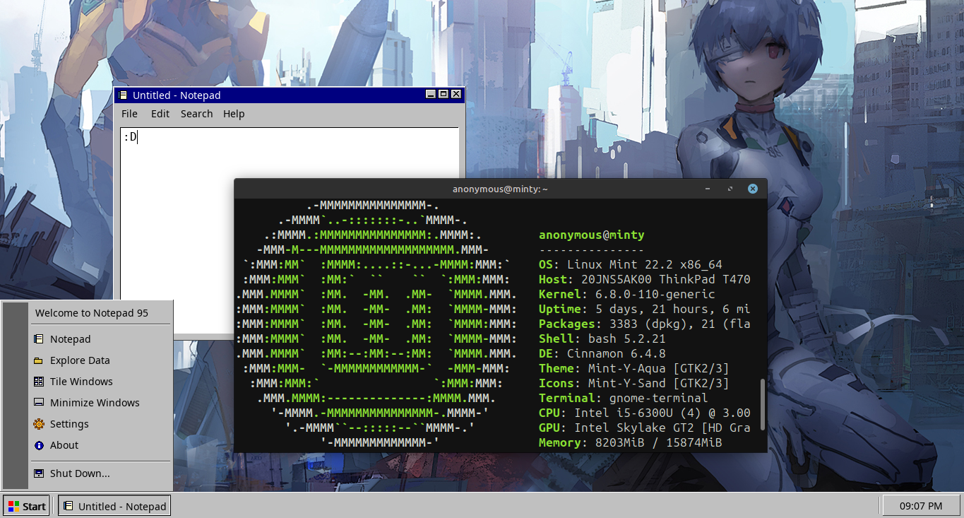The height and width of the screenshot is (518, 964).
Task: Close the anonymous@minty terminal window
Action: click(753, 189)
